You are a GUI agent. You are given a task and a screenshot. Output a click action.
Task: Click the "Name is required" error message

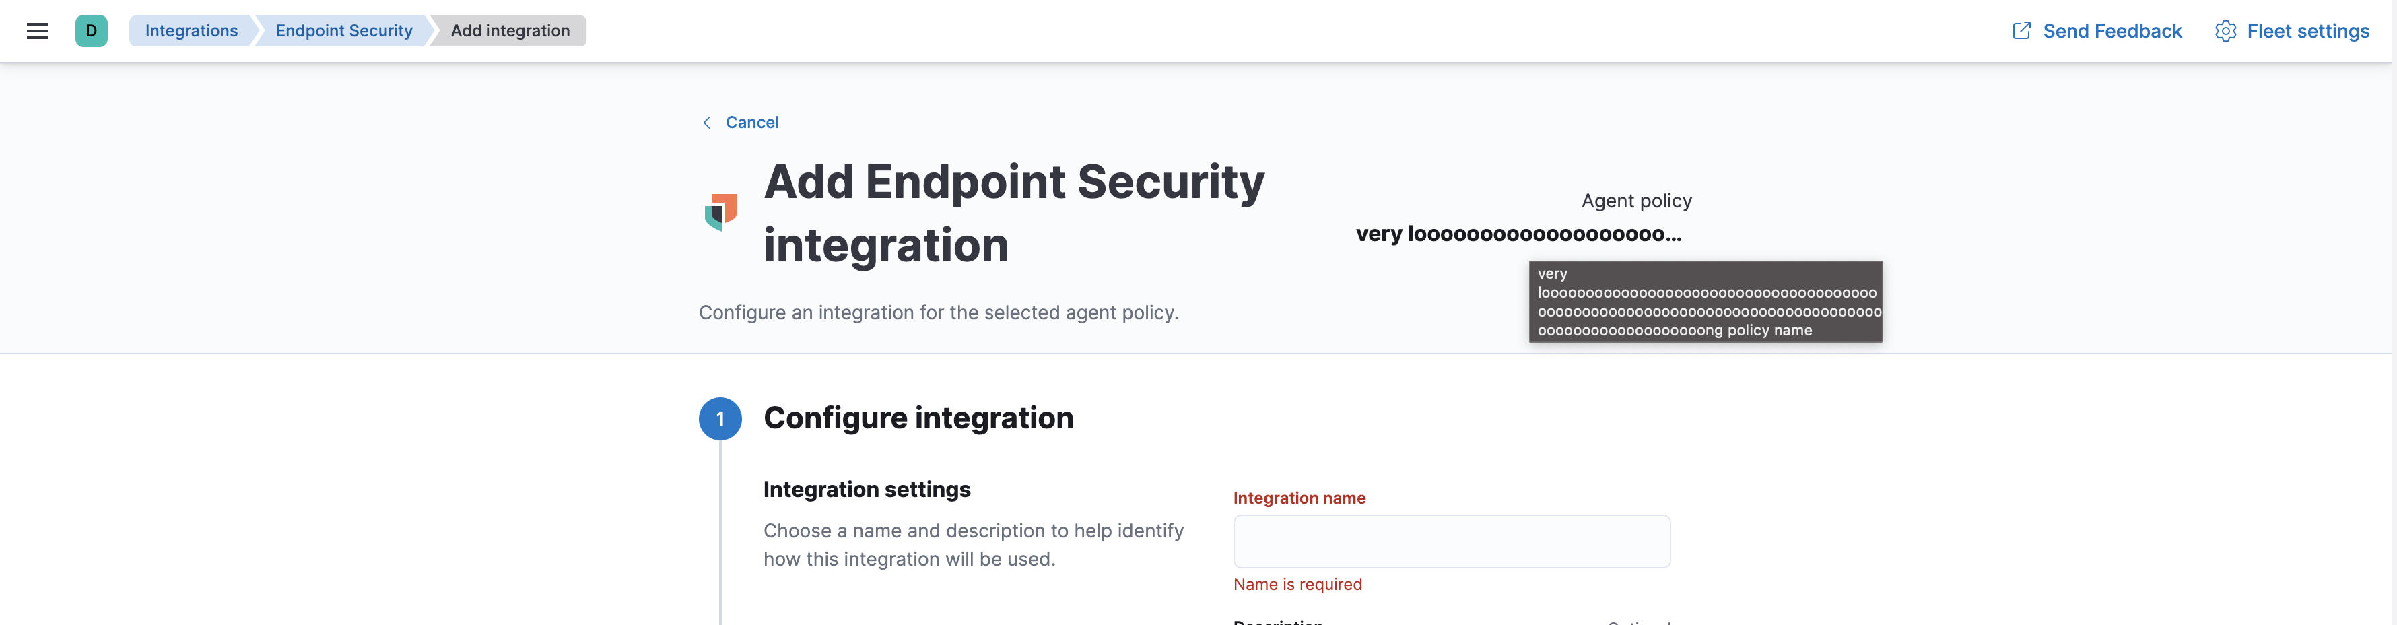(x=1297, y=584)
